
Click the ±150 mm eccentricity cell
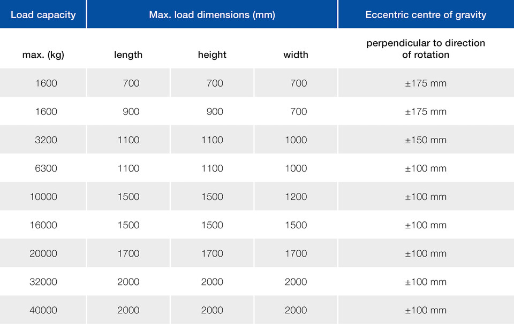[x=426, y=140]
